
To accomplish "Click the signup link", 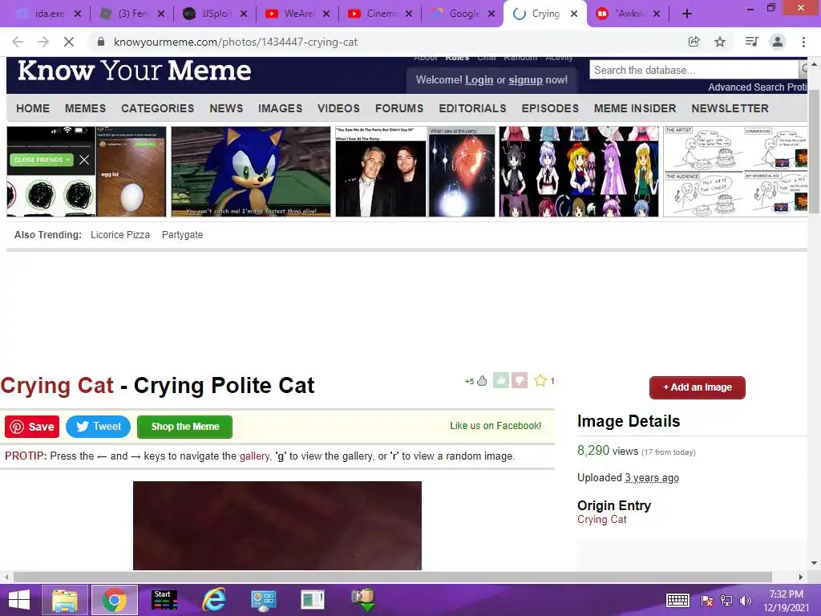I will pyautogui.click(x=525, y=80).
